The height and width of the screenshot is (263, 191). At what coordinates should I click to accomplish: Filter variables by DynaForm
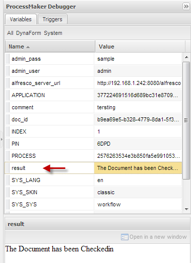(28, 33)
